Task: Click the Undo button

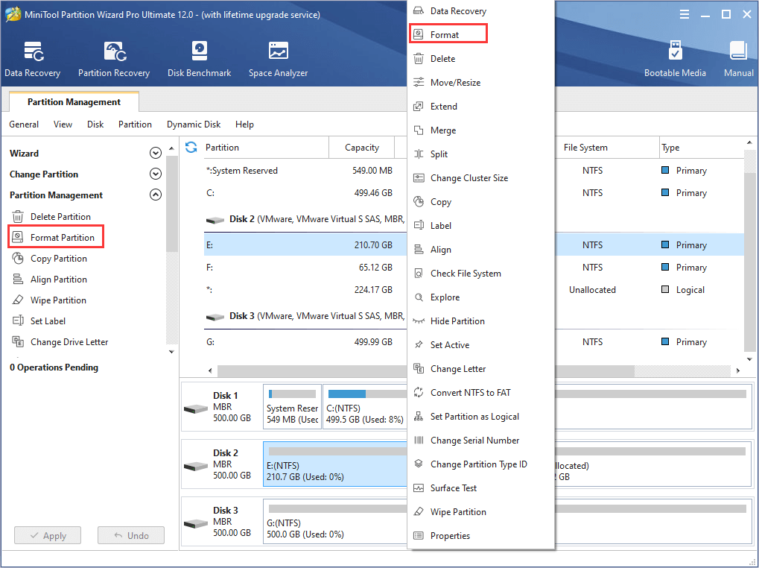Action: [131, 535]
